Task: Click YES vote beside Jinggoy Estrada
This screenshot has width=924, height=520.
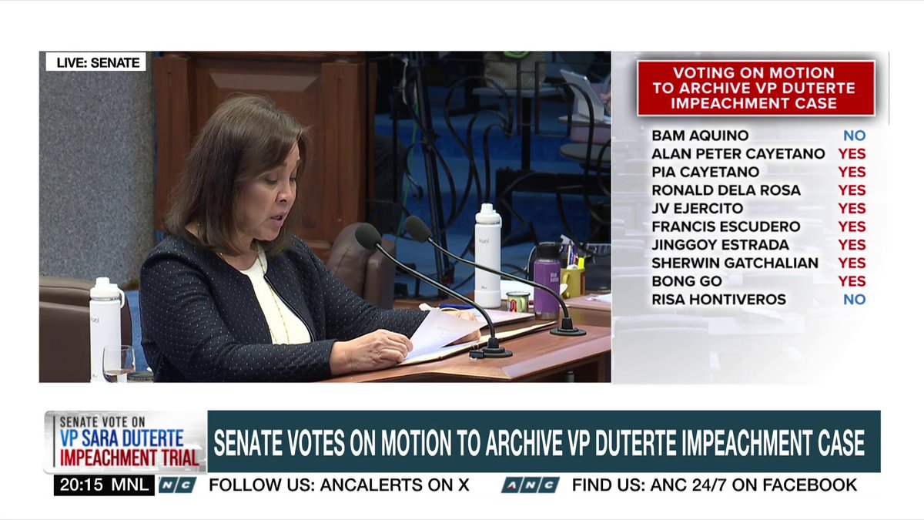Action: coord(852,244)
